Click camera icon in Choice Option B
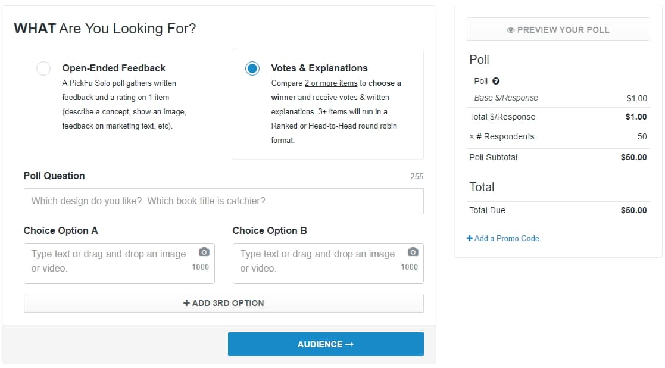Image resolution: width=665 pixels, height=368 pixels. coord(413,252)
